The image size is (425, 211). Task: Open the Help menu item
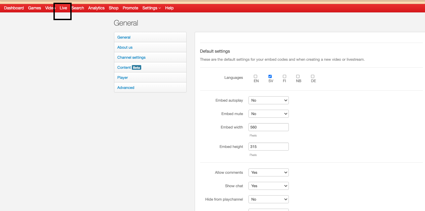coord(169,8)
